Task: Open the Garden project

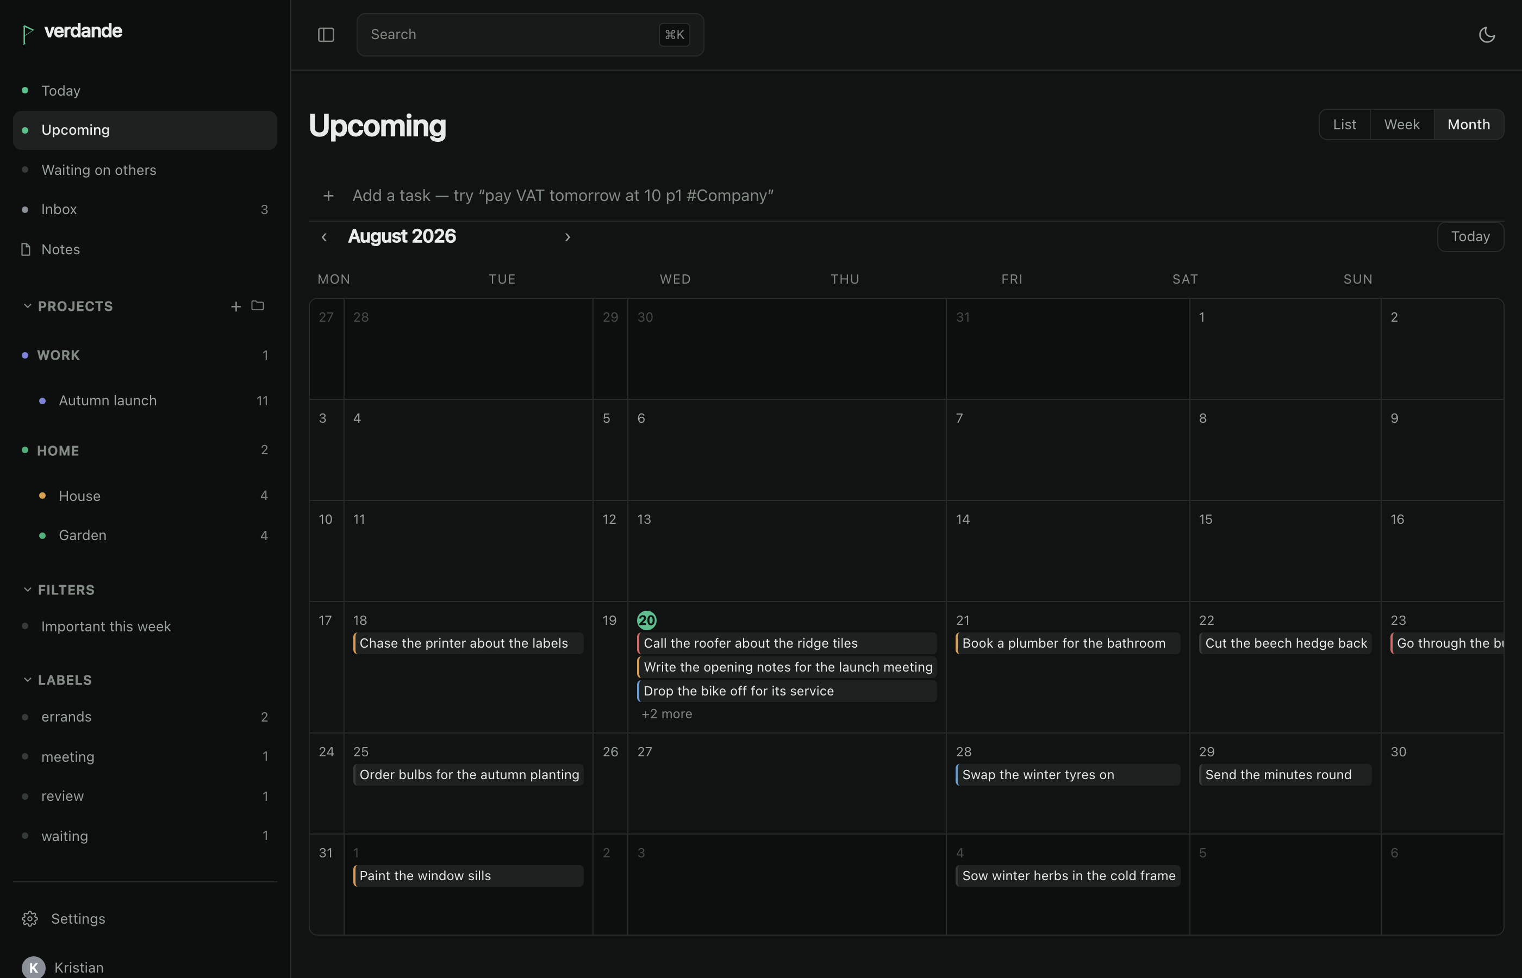Action: pyautogui.click(x=145, y=535)
